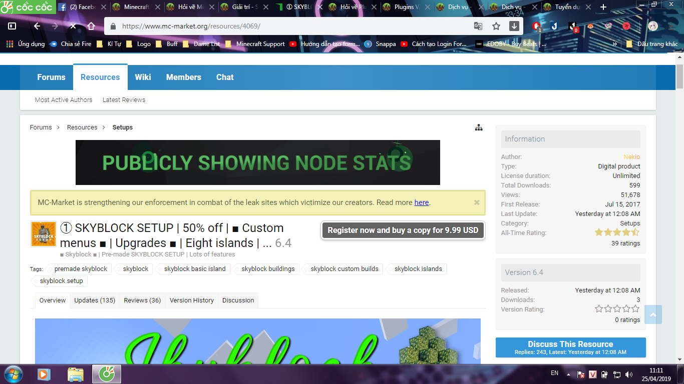Open the Members navigation tab

(184, 77)
